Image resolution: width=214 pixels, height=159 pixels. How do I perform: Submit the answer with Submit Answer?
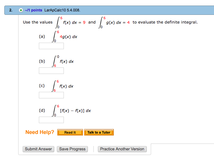pos(38,149)
